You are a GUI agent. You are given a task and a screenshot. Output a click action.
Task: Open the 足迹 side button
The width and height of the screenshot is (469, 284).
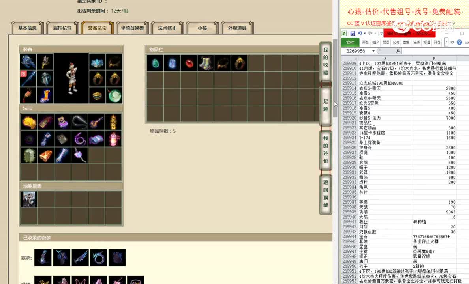click(326, 105)
